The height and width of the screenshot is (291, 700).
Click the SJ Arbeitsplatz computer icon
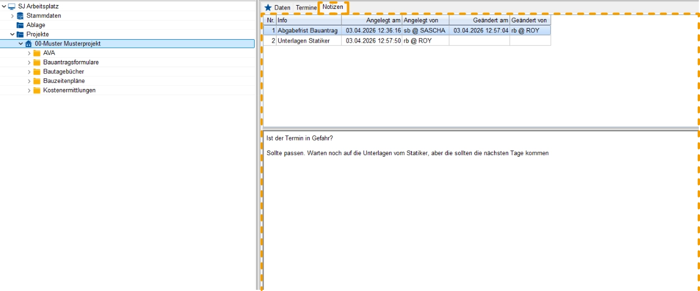(12, 6)
